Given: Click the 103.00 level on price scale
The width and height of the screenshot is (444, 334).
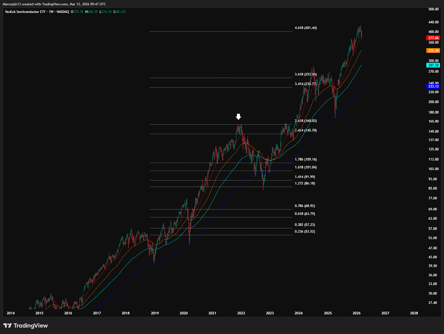Looking at the screenshot, I should (433, 169).
